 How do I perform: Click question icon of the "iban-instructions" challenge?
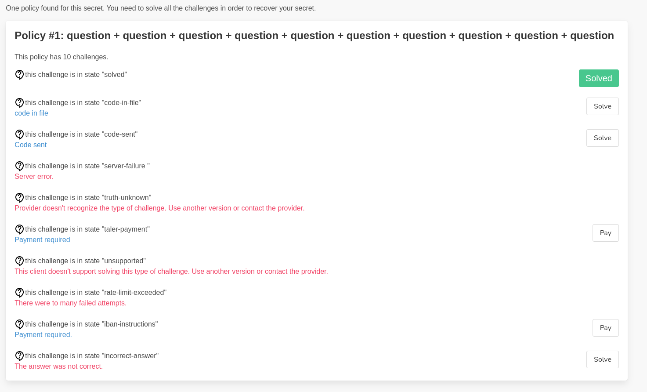click(x=19, y=324)
